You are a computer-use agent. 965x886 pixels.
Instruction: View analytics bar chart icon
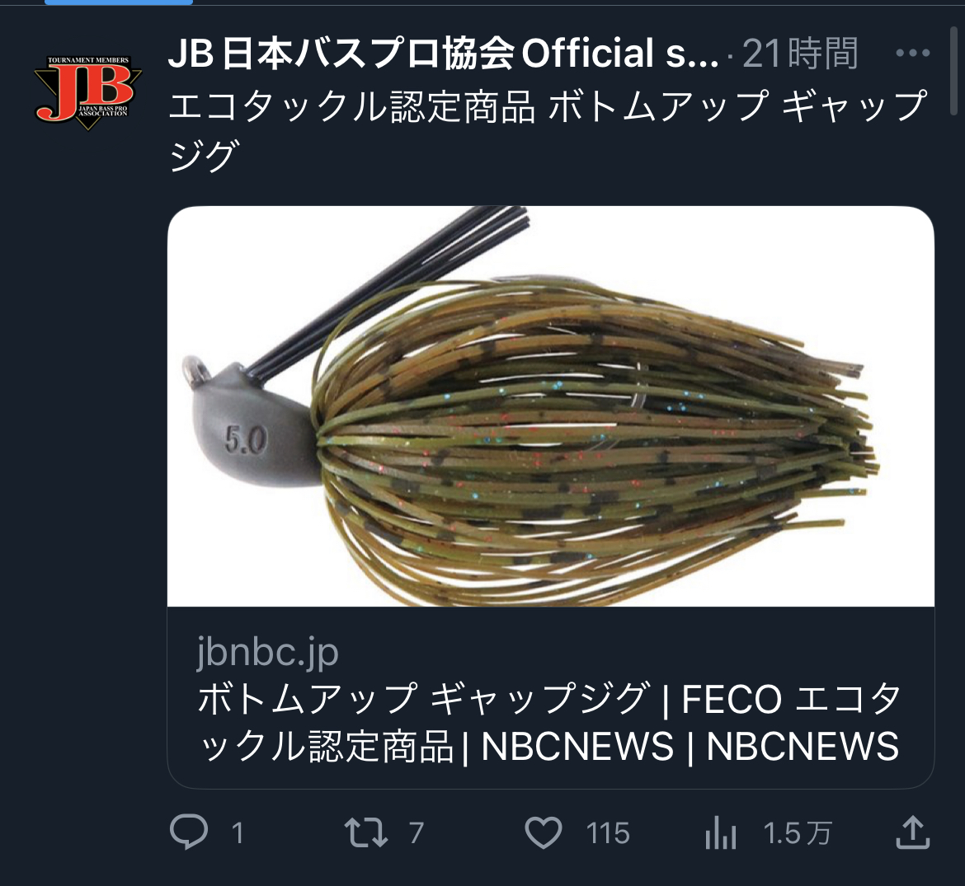(x=721, y=833)
